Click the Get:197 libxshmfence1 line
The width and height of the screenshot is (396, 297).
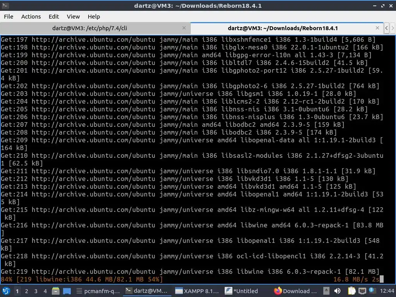pos(188,40)
